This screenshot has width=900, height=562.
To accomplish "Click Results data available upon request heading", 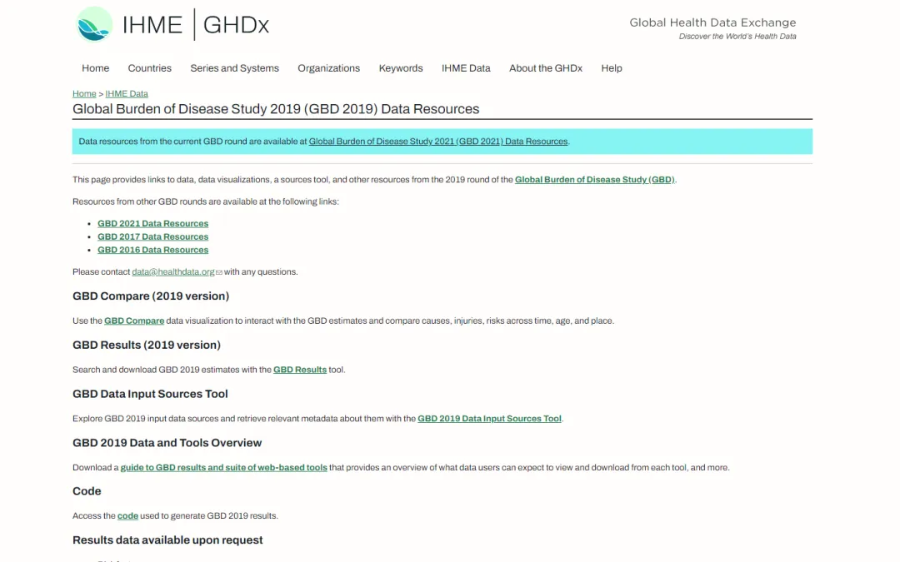I will pos(167,540).
